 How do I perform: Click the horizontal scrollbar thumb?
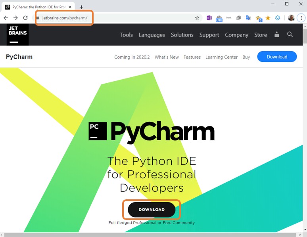click(x=150, y=235)
